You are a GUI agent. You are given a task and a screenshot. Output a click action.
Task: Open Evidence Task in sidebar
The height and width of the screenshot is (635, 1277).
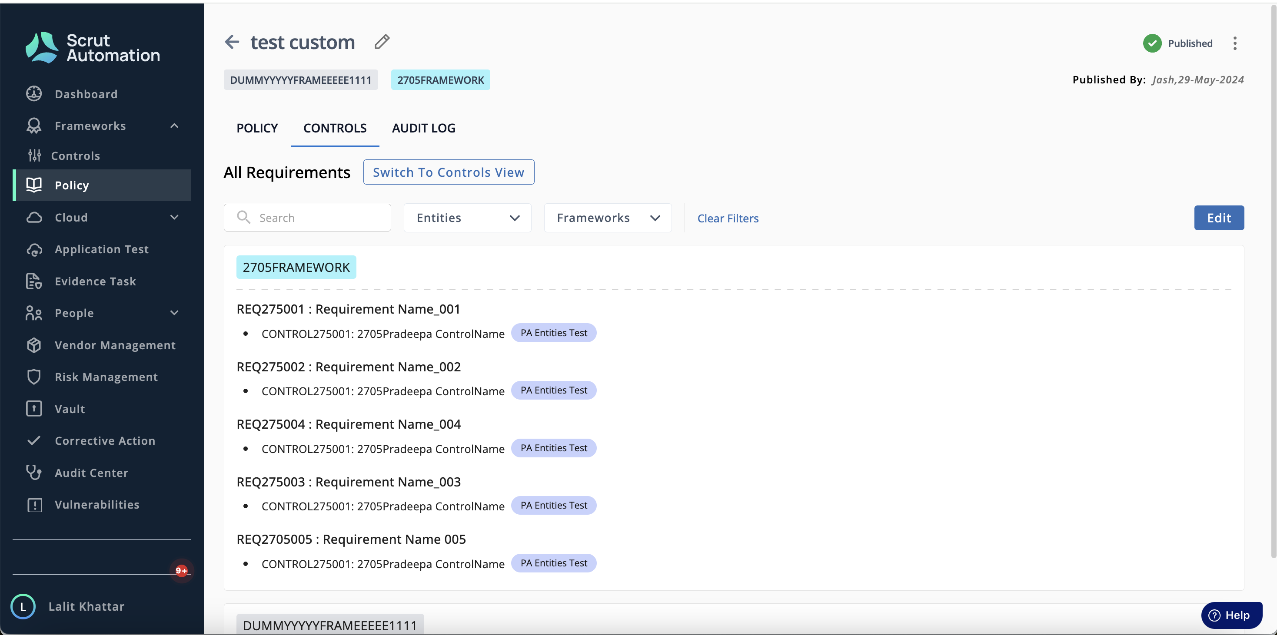coord(95,281)
